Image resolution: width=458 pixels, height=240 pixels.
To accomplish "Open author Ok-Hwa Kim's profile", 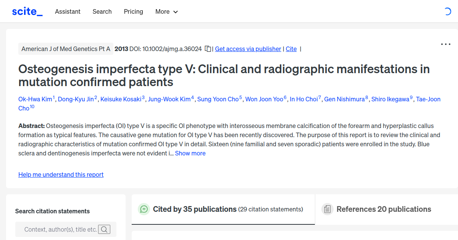I will (35, 99).
